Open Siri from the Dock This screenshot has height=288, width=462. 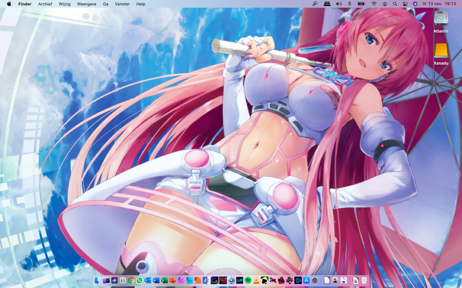(x=115, y=281)
